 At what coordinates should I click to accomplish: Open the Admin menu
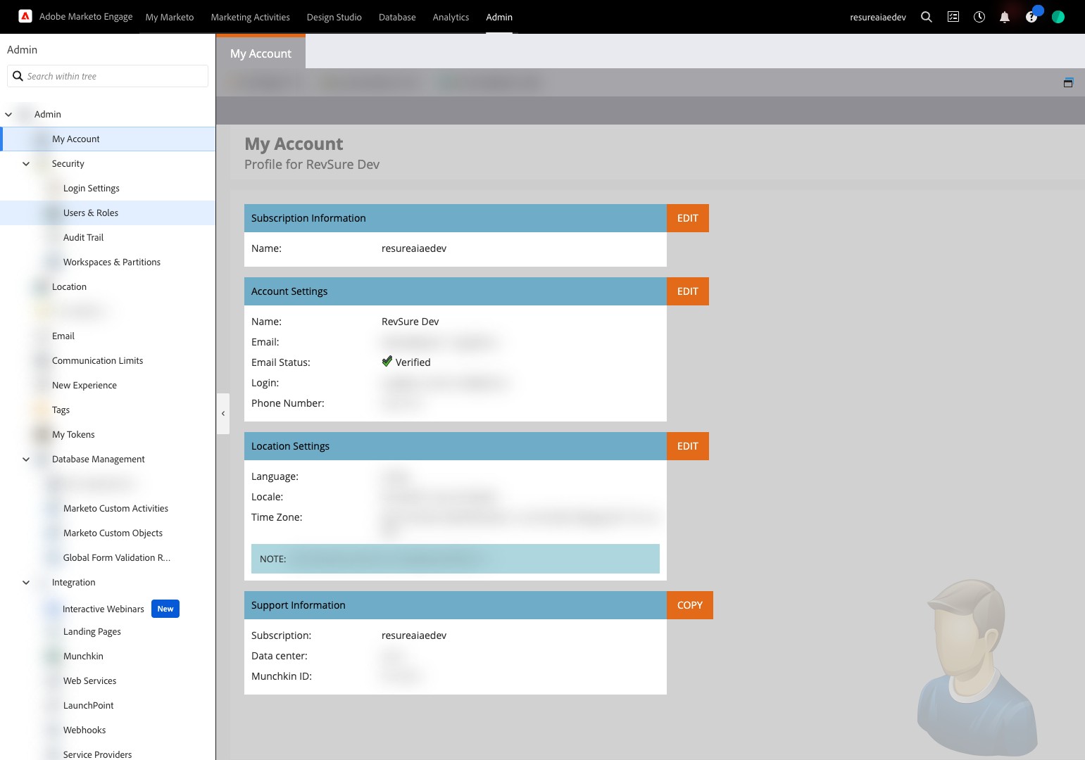point(499,17)
